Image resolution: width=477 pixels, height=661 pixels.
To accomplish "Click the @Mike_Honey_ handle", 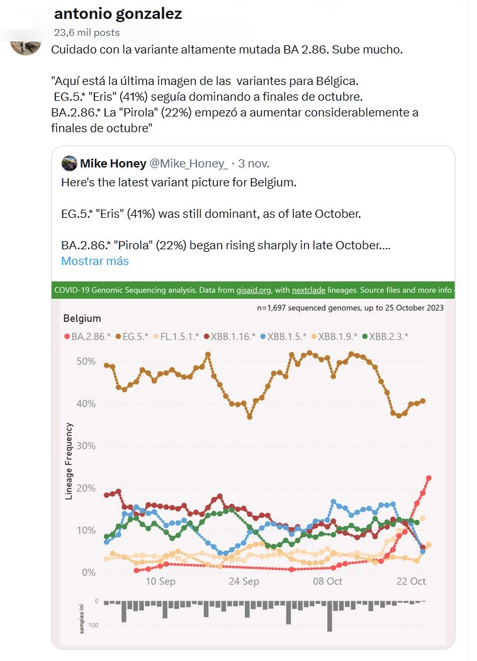I will 188,164.
